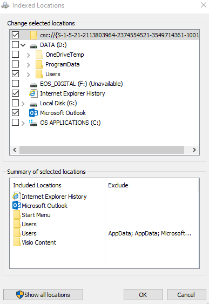209x304 pixels.
Task: Select Microsoft Outlook tree label
Action: 63,113
